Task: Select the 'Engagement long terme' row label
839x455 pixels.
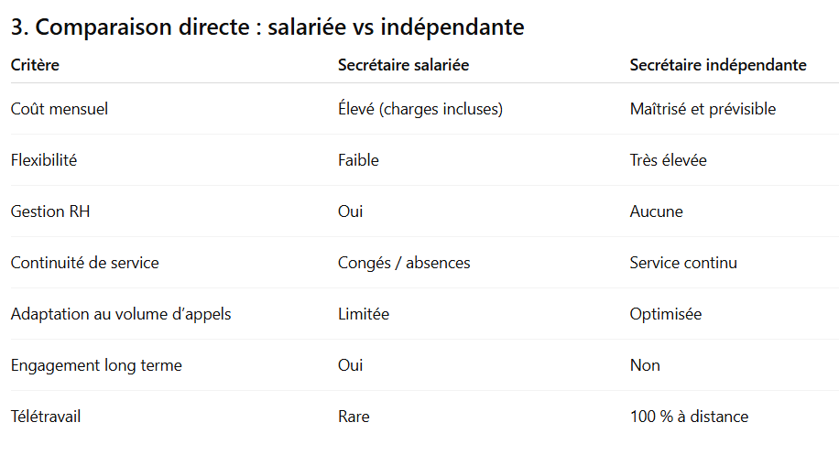Action: pos(96,365)
